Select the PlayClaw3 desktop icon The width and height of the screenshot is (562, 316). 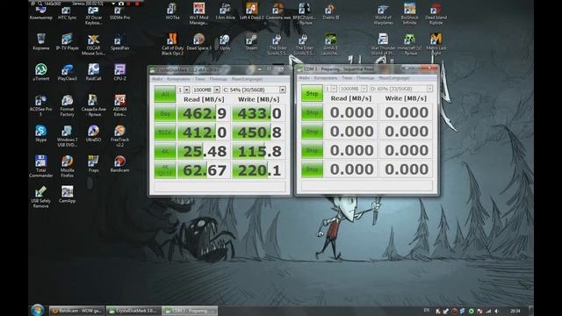67,72
